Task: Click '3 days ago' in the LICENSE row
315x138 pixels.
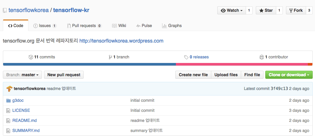Action: click(x=299, y=110)
